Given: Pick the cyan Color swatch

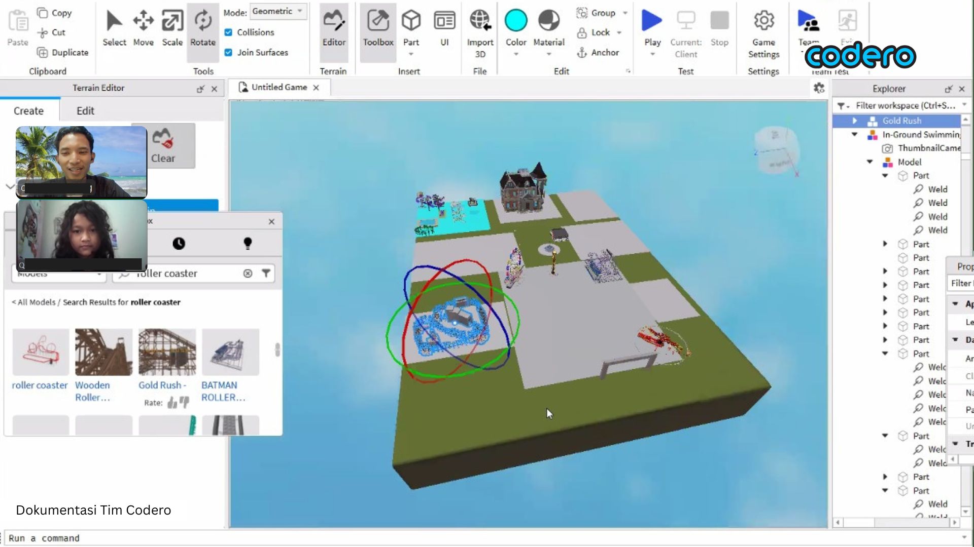Looking at the screenshot, I should [516, 21].
